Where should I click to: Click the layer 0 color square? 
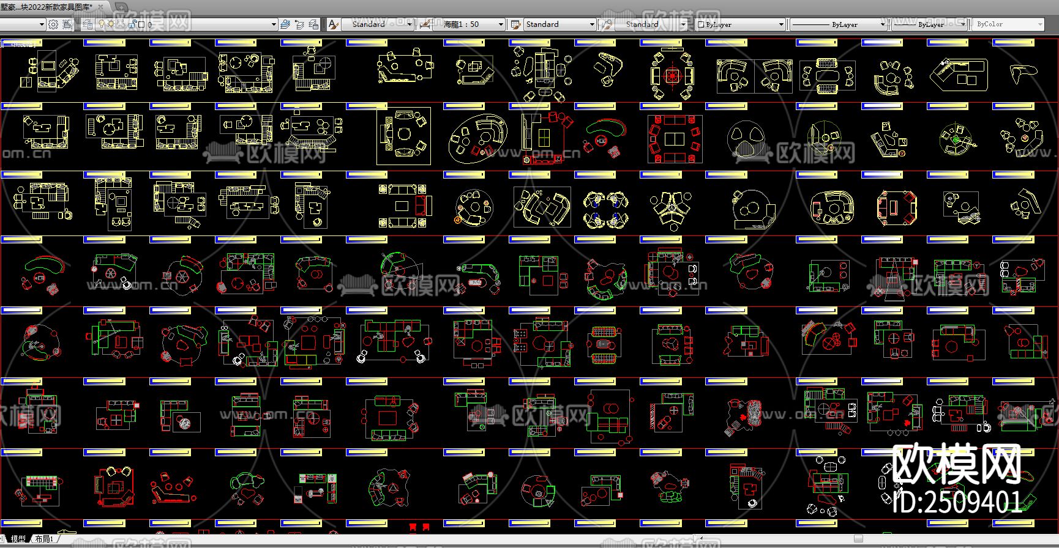[x=141, y=24]
